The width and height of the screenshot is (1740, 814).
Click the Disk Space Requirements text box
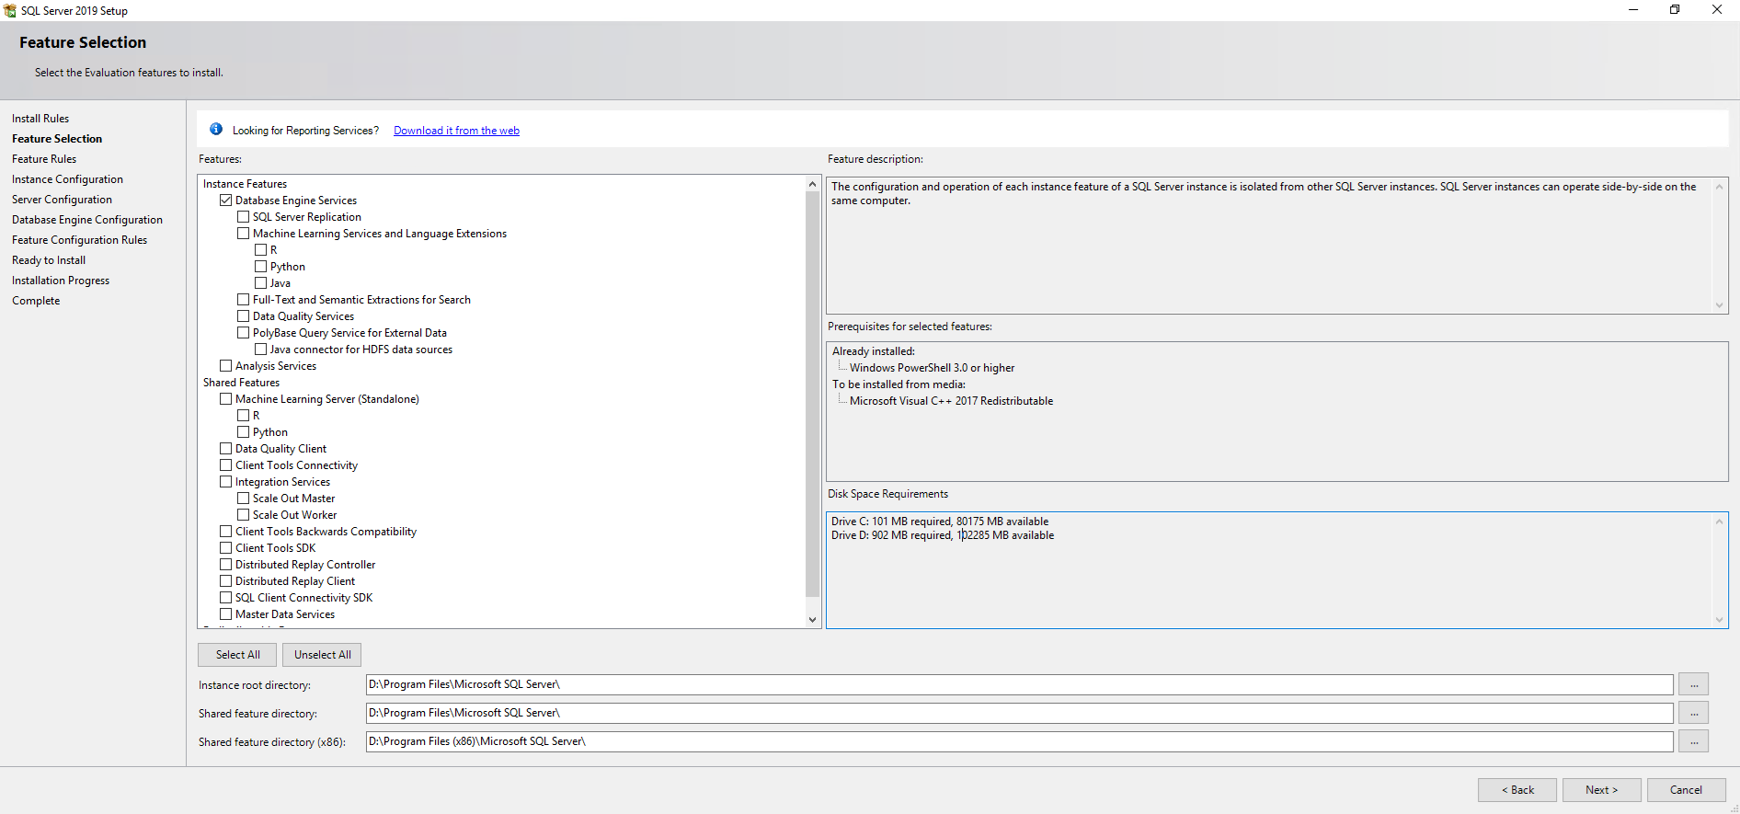click(x=1276, y=570)
